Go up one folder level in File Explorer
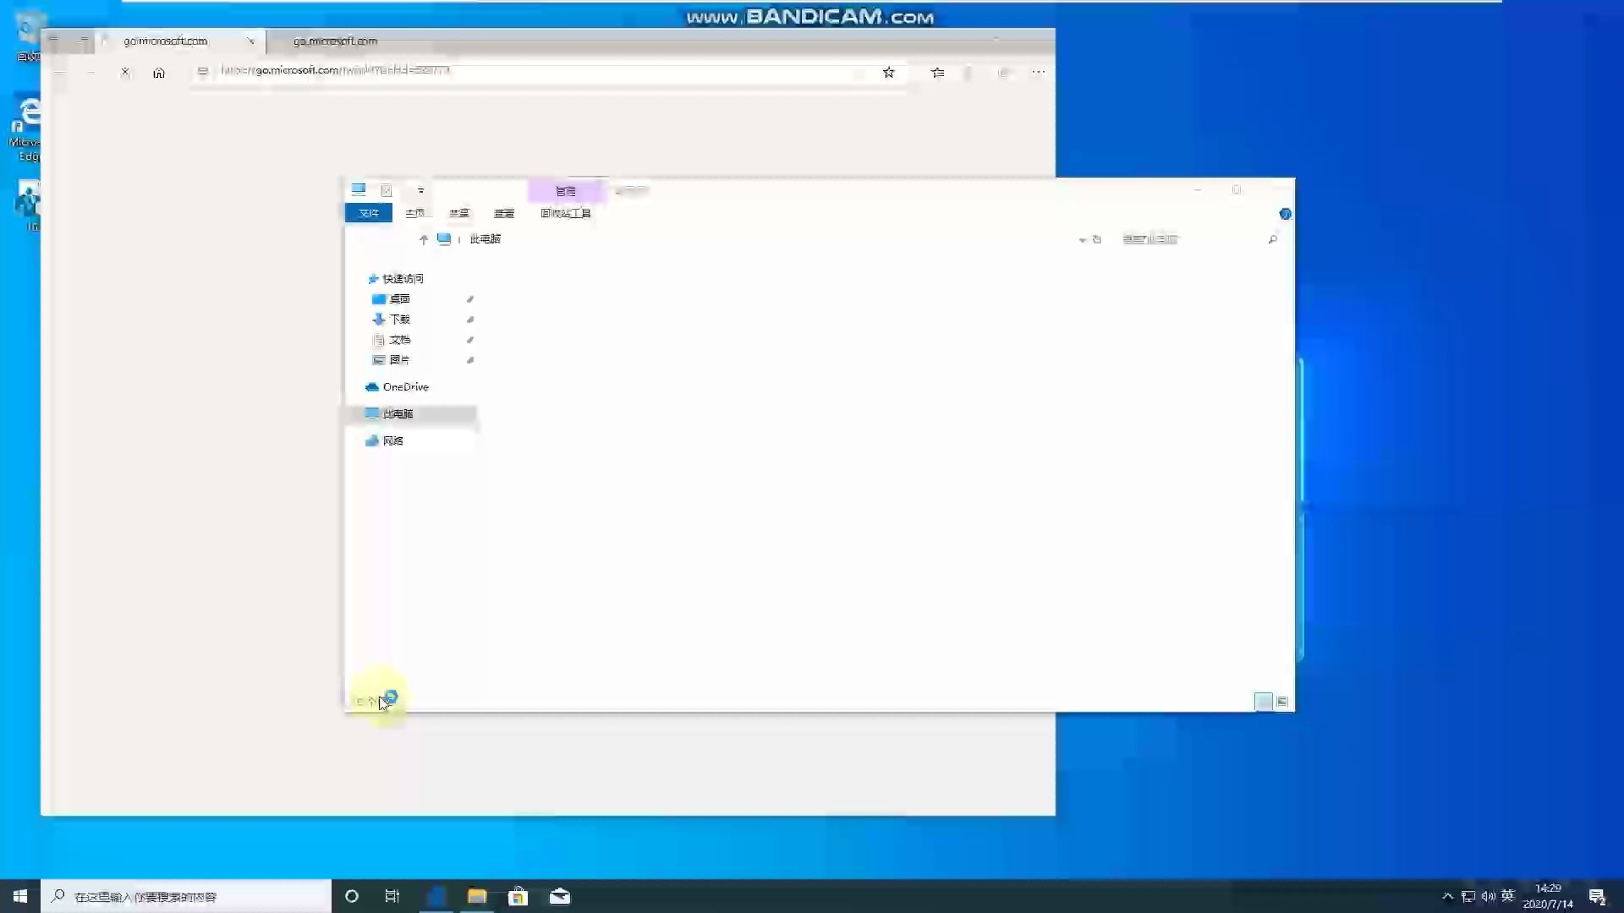1624x913 pixels. tap(424, 239)
